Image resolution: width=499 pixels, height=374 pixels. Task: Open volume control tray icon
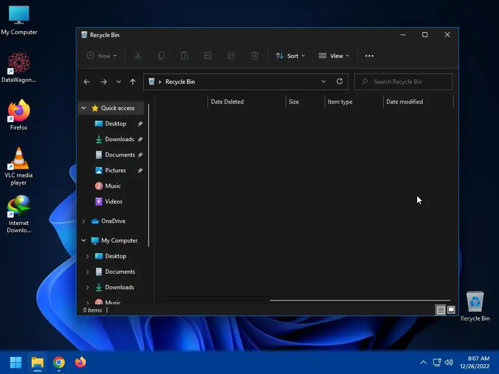pyautogui.click(x=449, y=362)
